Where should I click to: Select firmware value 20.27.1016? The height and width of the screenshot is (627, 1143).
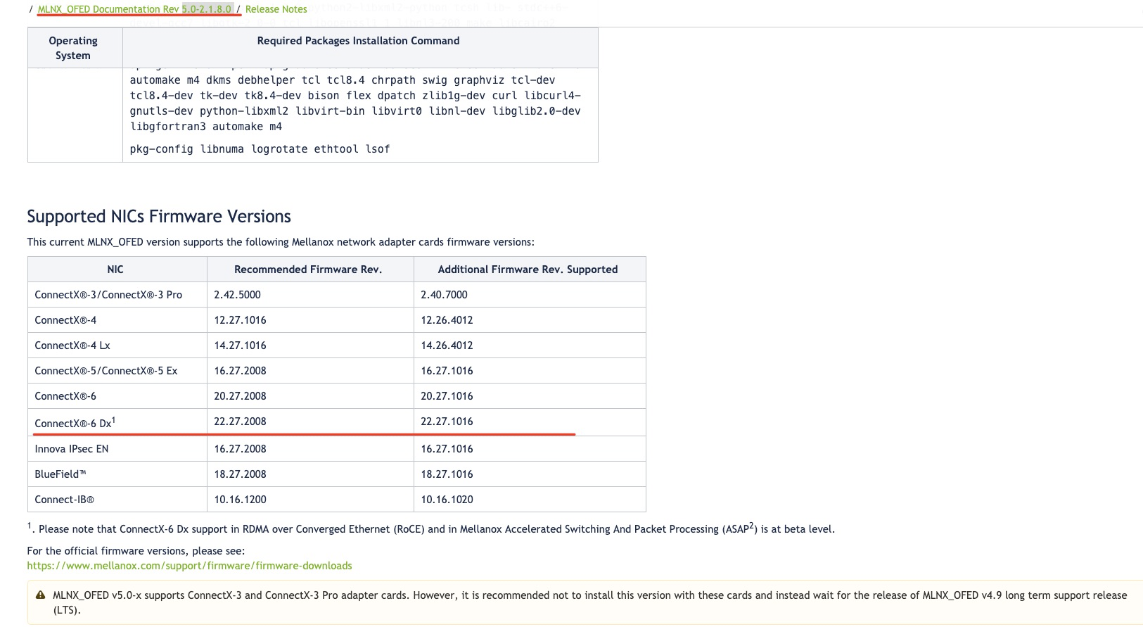click(447, 396)
